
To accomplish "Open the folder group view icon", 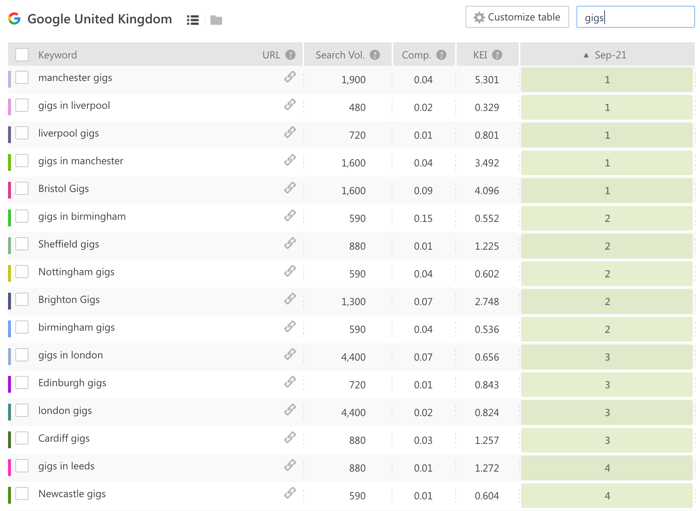I will point(216,20).
